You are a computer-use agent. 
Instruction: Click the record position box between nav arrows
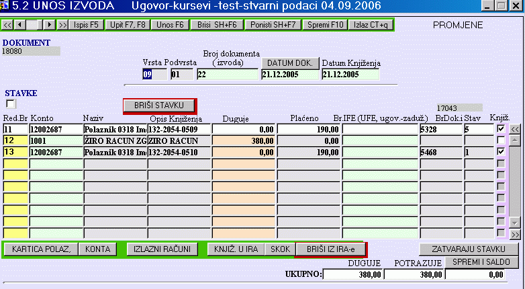(34, 25)
